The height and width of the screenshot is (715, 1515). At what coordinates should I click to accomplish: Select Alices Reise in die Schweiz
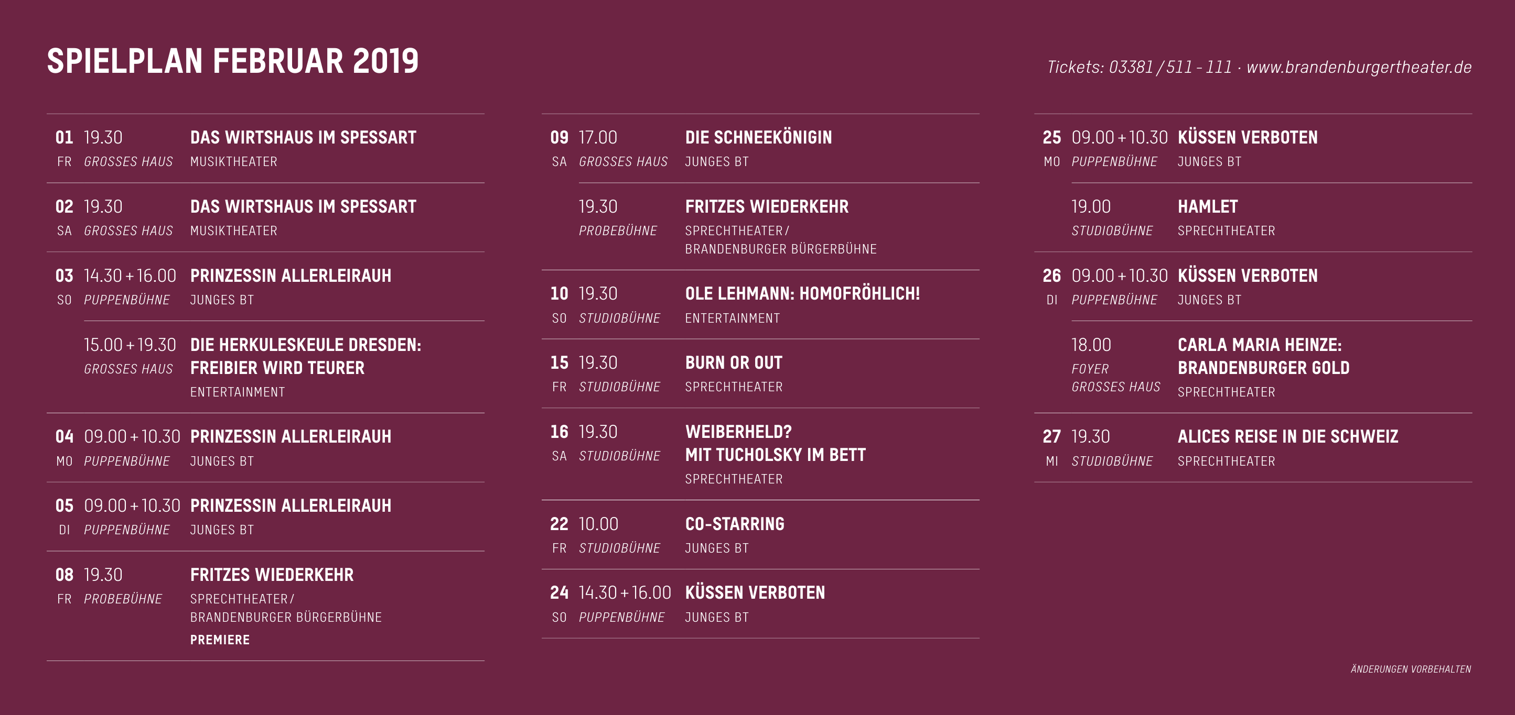click(x=1287, y=436)
